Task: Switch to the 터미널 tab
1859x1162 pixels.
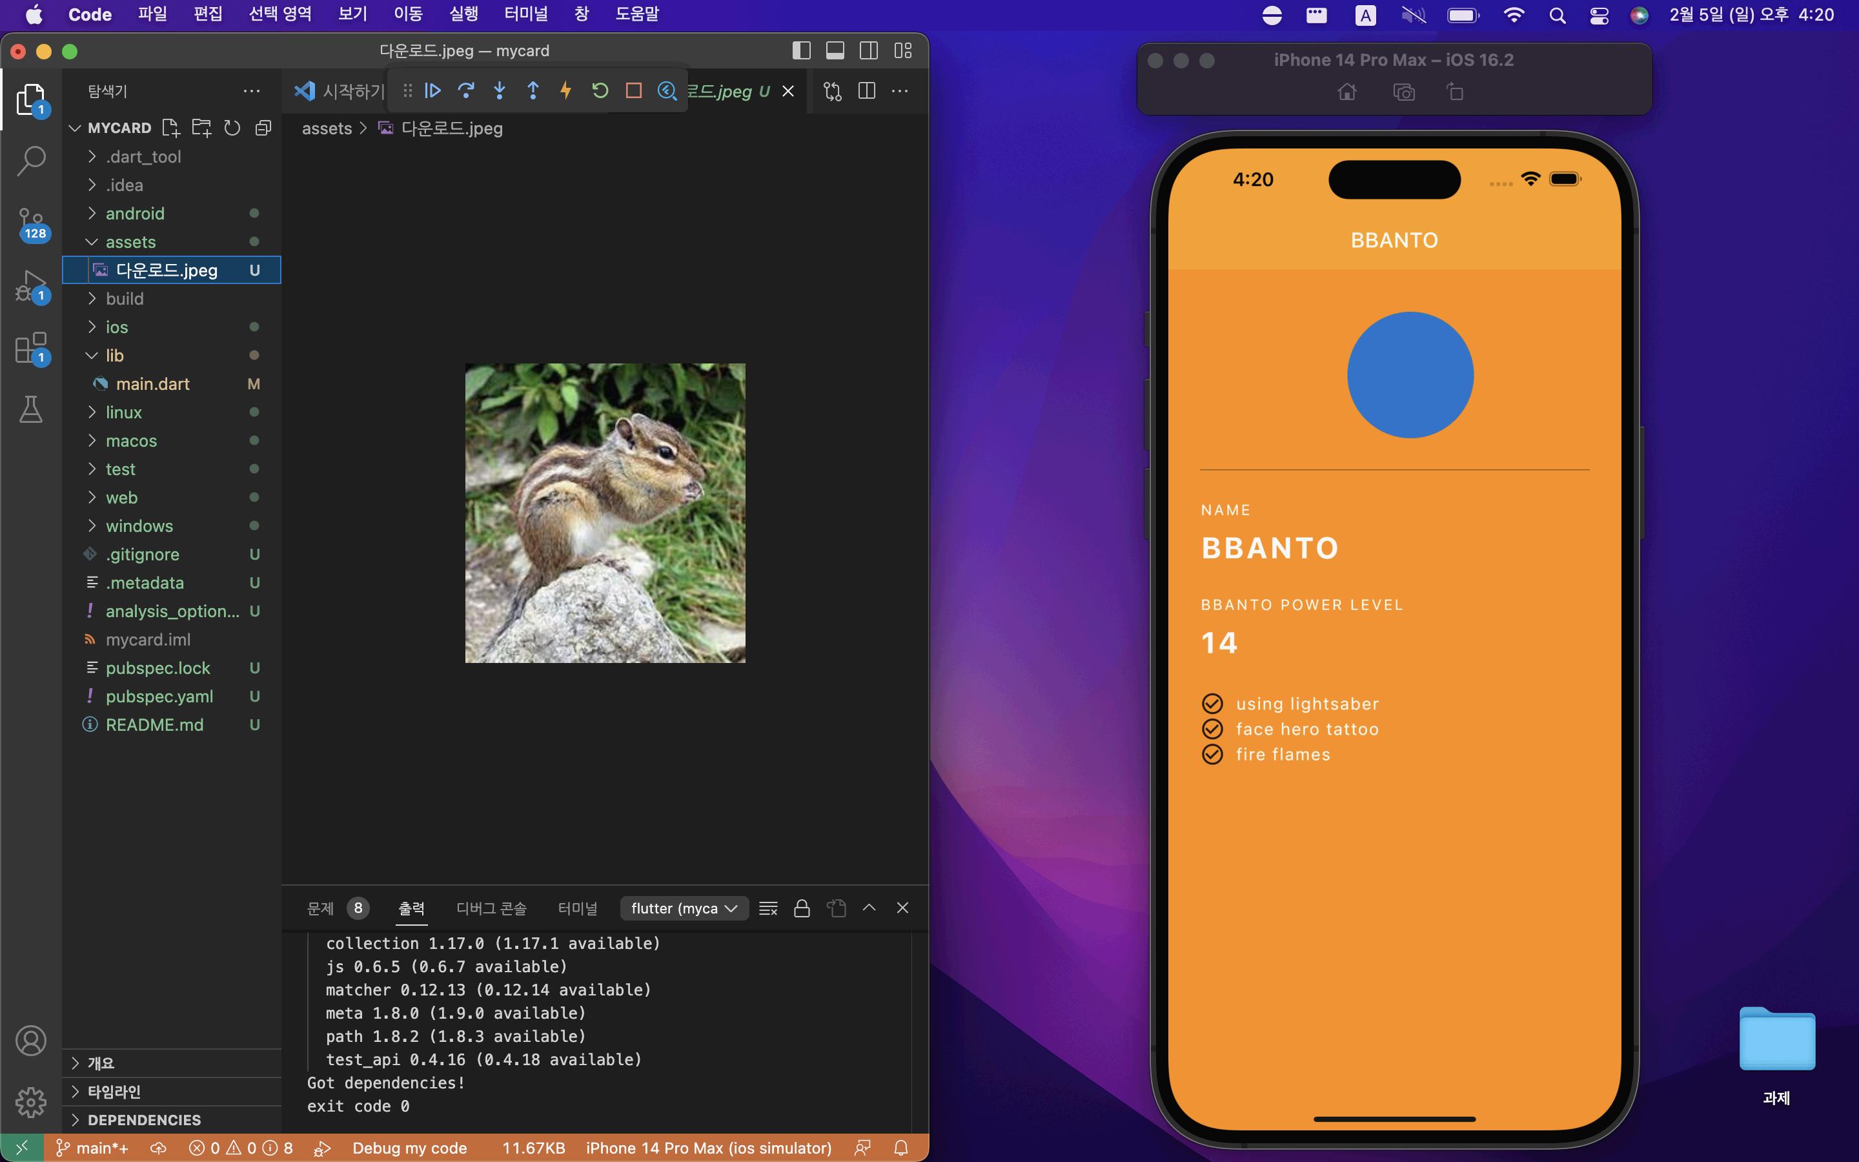Action: tap(577, 908)
